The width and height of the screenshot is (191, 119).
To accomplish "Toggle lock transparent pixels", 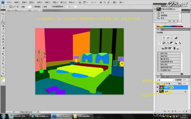I will tap(162, 83).
